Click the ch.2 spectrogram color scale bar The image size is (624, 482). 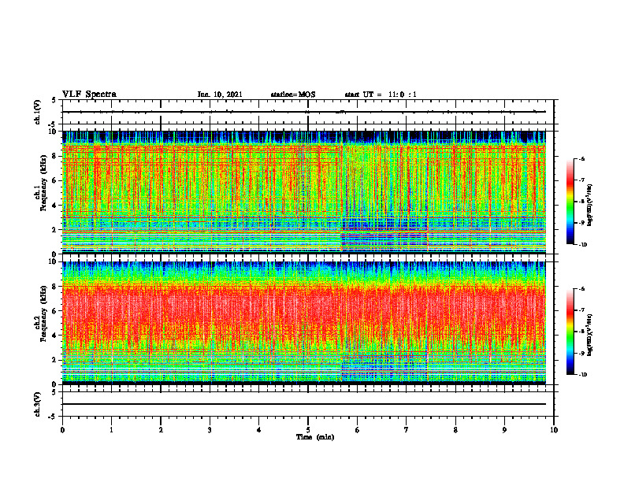[570, 332]
